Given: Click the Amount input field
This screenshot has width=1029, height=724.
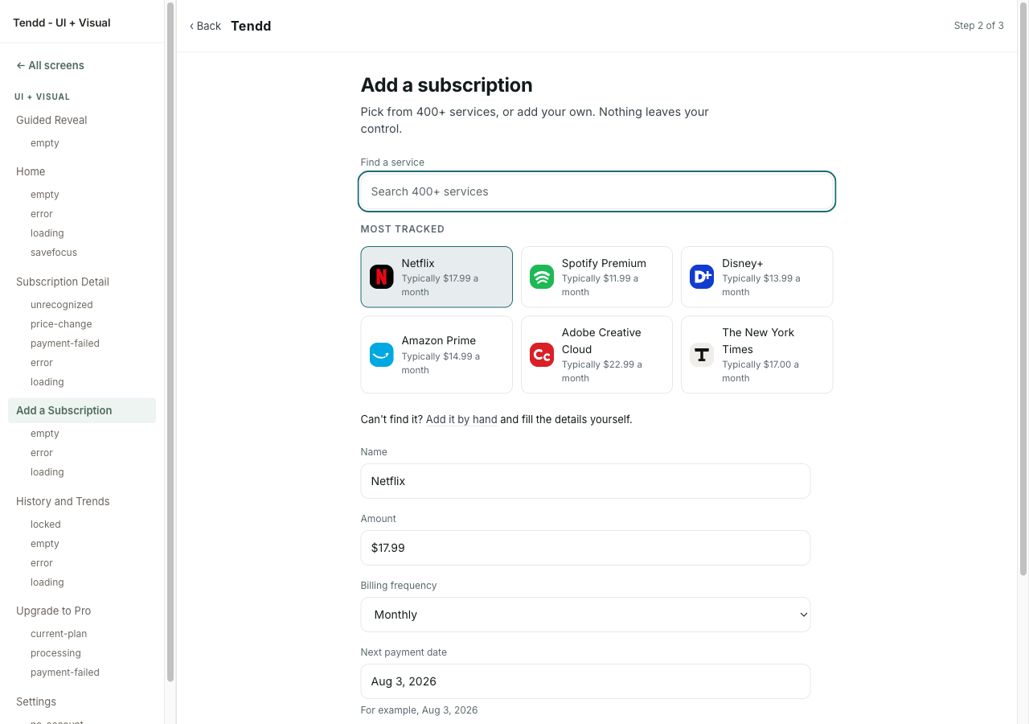Looking at the screenshot, I should (585, 548).
